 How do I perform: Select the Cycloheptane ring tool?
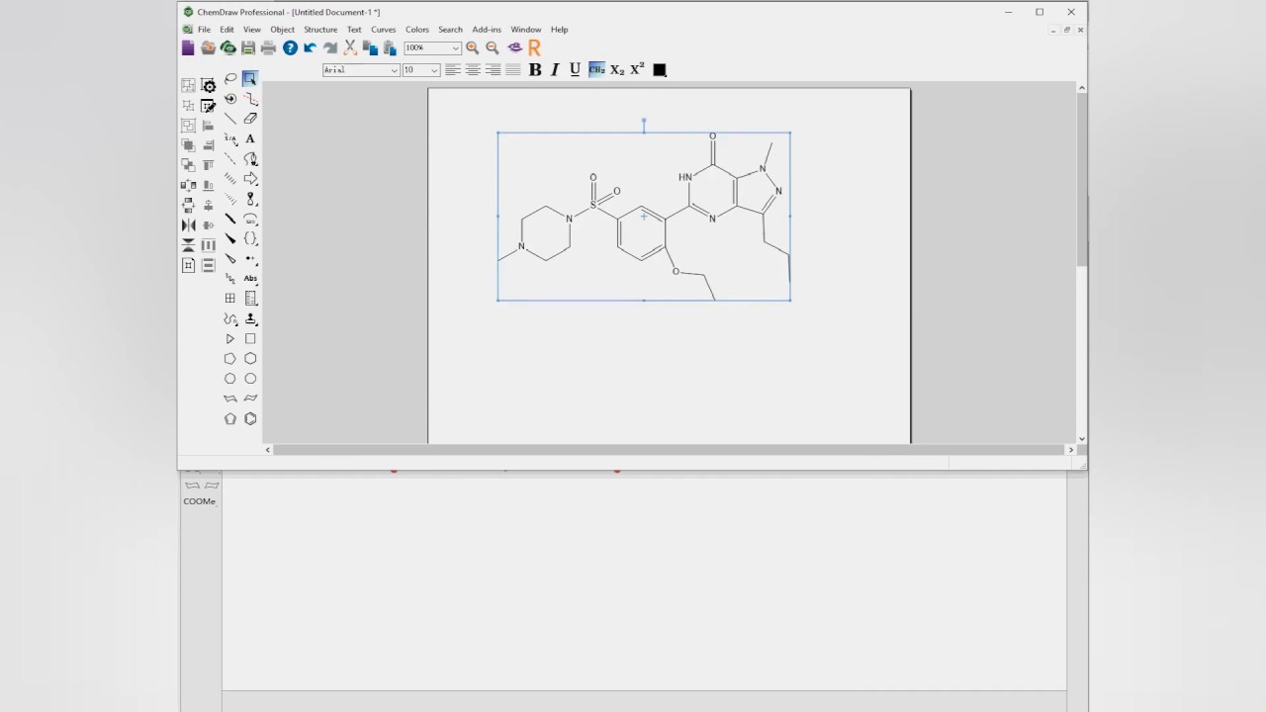click(230, 379)
